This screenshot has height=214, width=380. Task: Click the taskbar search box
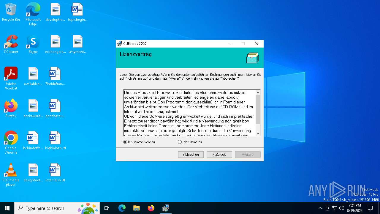[57, 208]
